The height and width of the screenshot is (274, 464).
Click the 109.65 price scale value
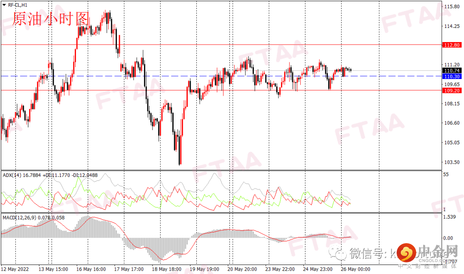pyautogui.click(x=452, y=84)
